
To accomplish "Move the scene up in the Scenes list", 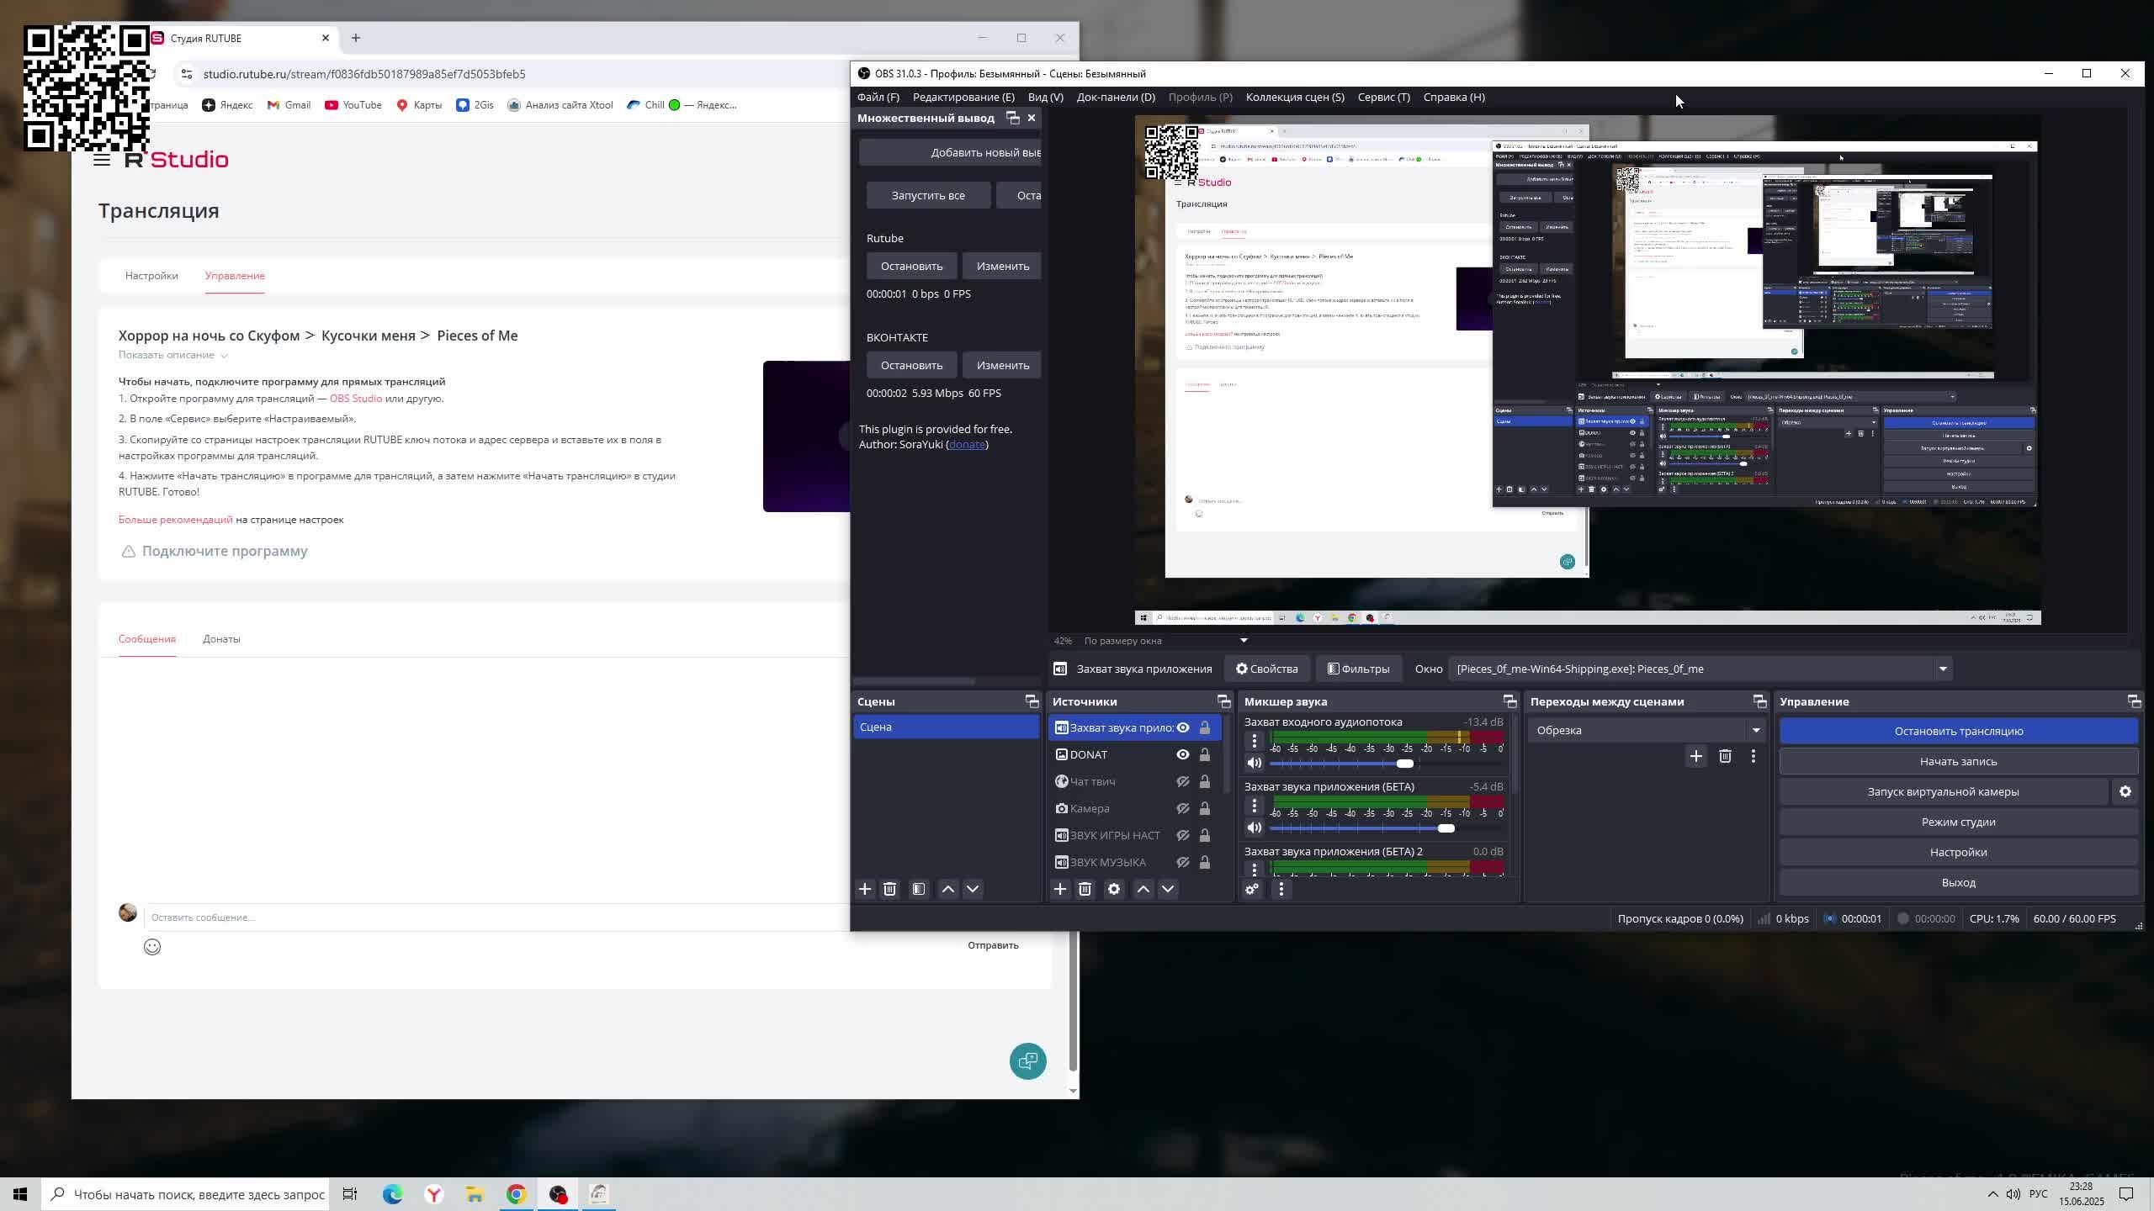I will click(948, 889).
